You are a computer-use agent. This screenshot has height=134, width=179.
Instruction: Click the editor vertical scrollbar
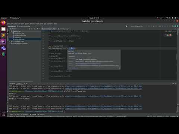pyautogui.click(x=177, y=57)
